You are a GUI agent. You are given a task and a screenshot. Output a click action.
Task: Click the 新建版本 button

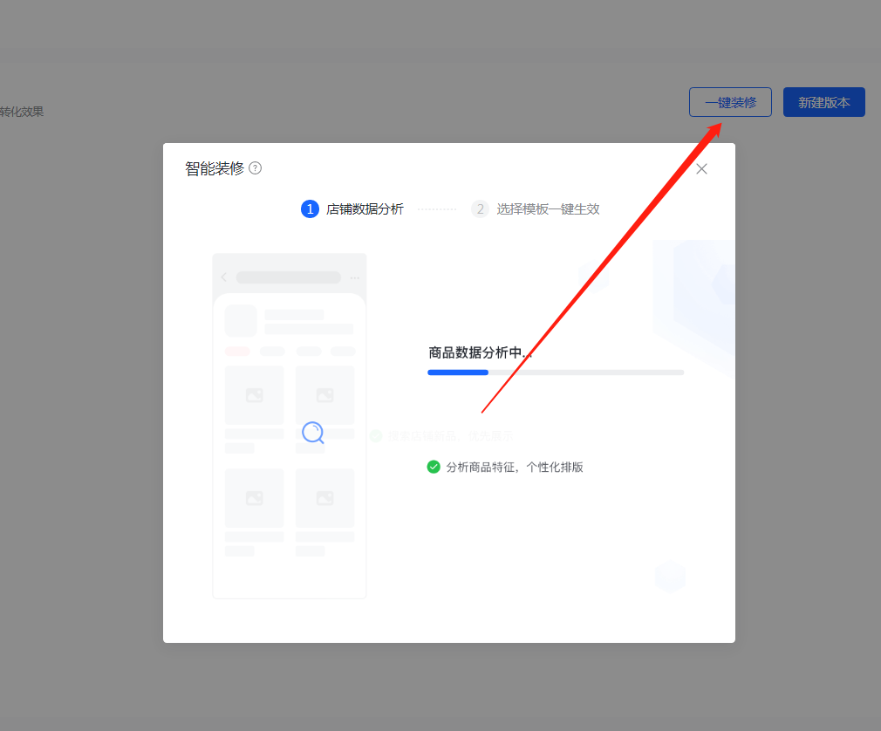(x=823, y=102)
